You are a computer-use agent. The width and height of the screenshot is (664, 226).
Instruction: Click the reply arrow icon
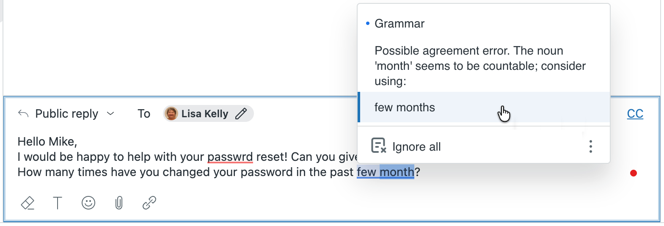click(x=23, y=113)
